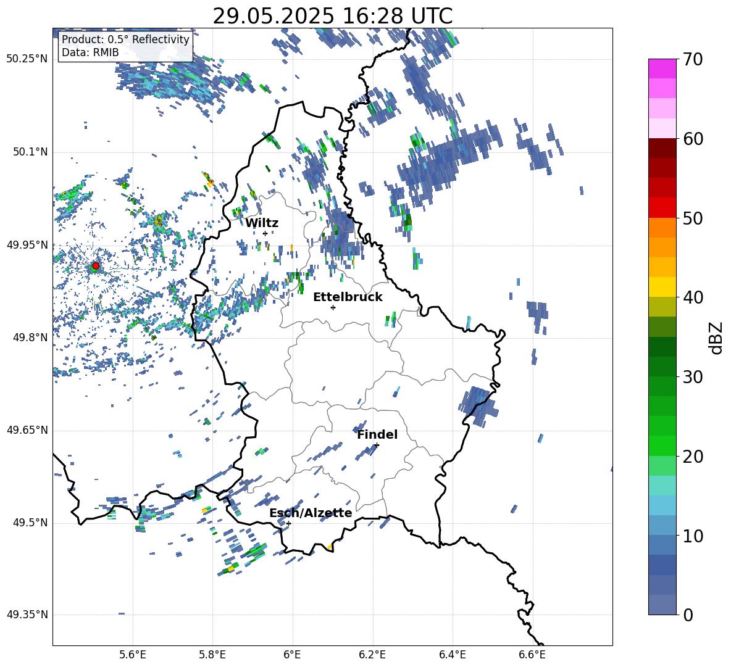Click the 6.6°E longitude label
The width and height of the screenshot is (731, 667).
tap(532, 655)
